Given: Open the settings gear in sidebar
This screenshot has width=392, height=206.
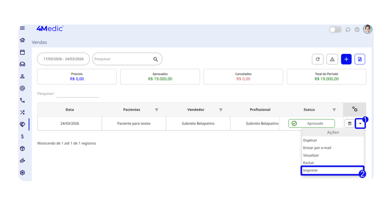Looking at the screenshot, I should click(x=22, y=173).
